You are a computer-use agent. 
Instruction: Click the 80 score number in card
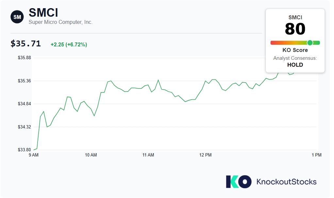pos(295,29)
